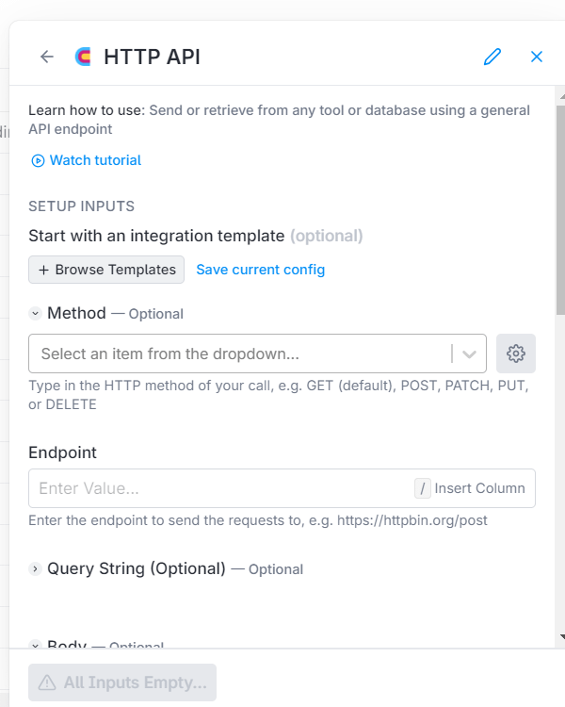Image resolution: width=565 pixels, height=707 pixels.
Task: Expand the Query String (Optional) section
Action: point(35,569)
